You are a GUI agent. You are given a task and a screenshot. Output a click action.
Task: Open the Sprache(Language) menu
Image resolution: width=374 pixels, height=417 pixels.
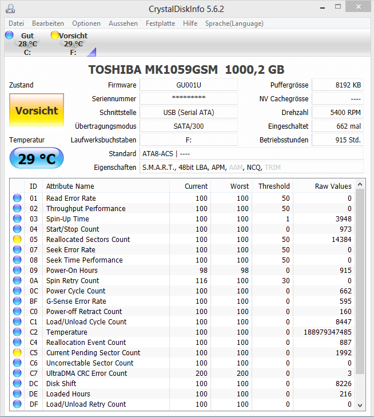pos(234,23)
